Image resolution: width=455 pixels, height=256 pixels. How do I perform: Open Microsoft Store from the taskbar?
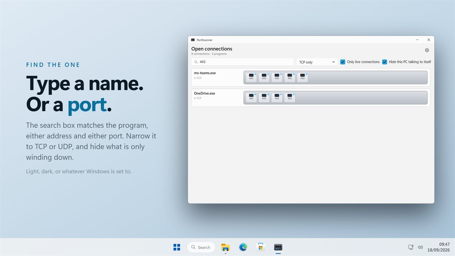[x=261, y=247]
